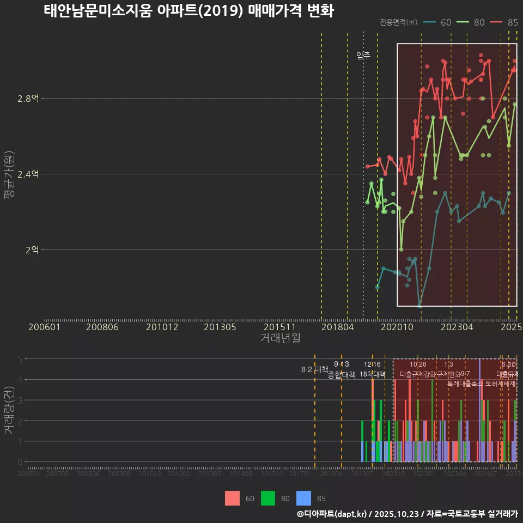Select the teal 60㎡ legend line marker
Image resolution: width=523 pixels, height=523 pixels.
(430, 23)
